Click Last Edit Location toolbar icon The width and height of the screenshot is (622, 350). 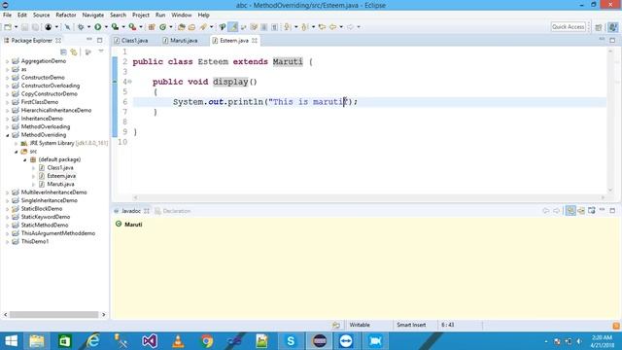(x=322, y=27)
